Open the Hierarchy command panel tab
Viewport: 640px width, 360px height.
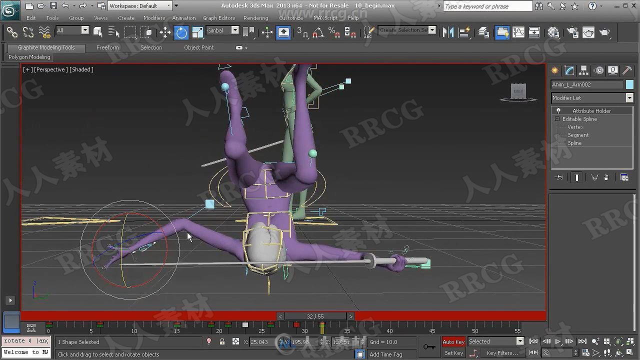(583, 70)
